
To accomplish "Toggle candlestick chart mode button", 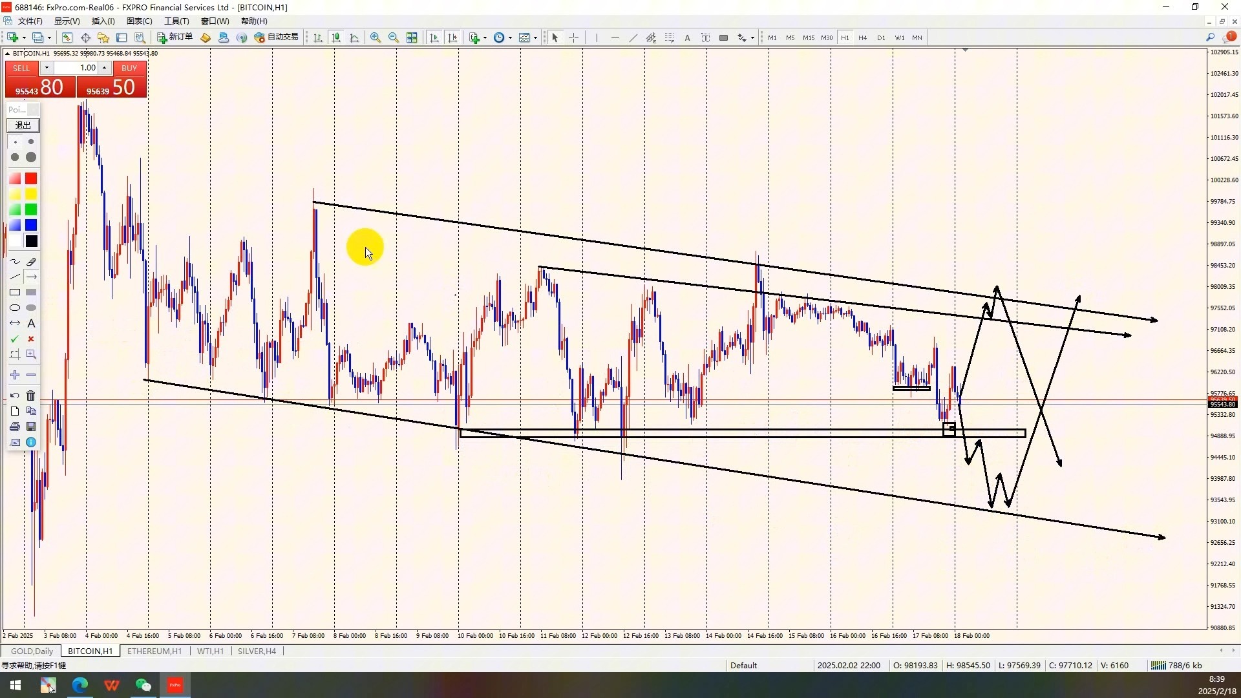I will 336,37.
